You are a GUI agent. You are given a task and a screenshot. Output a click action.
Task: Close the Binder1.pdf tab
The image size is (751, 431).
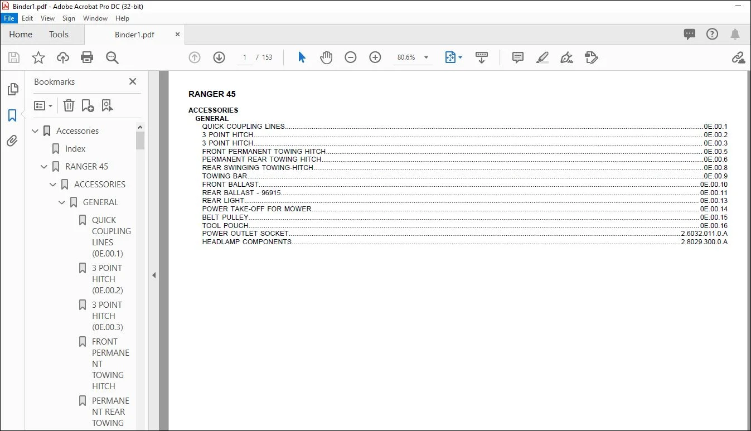point(178,35)
